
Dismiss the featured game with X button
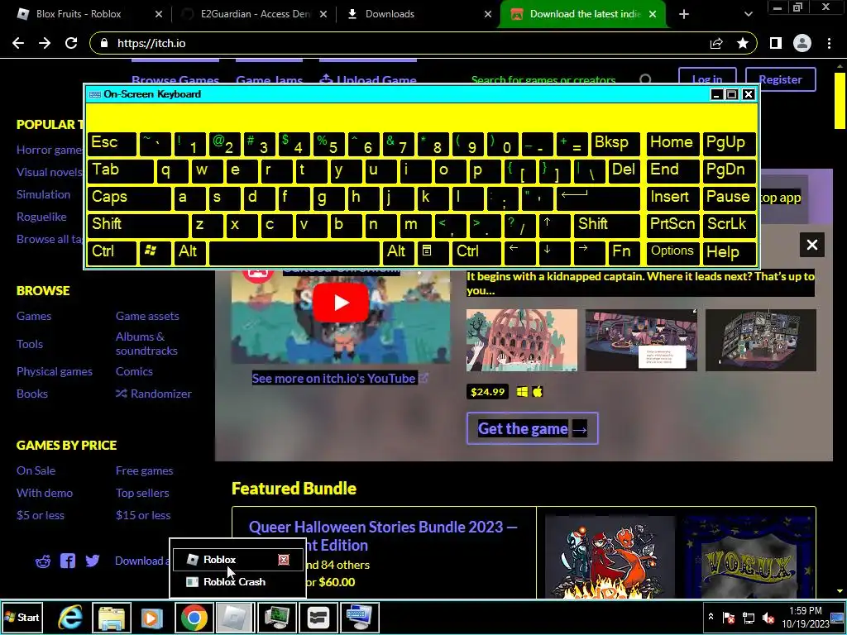tap(812, 245)
